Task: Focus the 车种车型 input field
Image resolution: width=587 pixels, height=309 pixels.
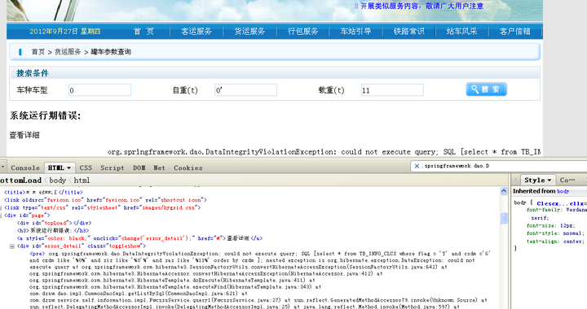Action: (99, 90)
